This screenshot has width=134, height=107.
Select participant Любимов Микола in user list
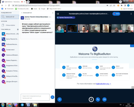tap(10, 44)
